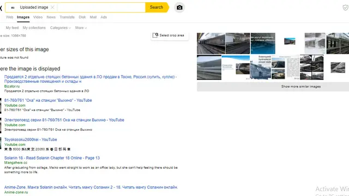Open camera image search icon
Viewport: 349px width, 196px height.
coord(179,8)
